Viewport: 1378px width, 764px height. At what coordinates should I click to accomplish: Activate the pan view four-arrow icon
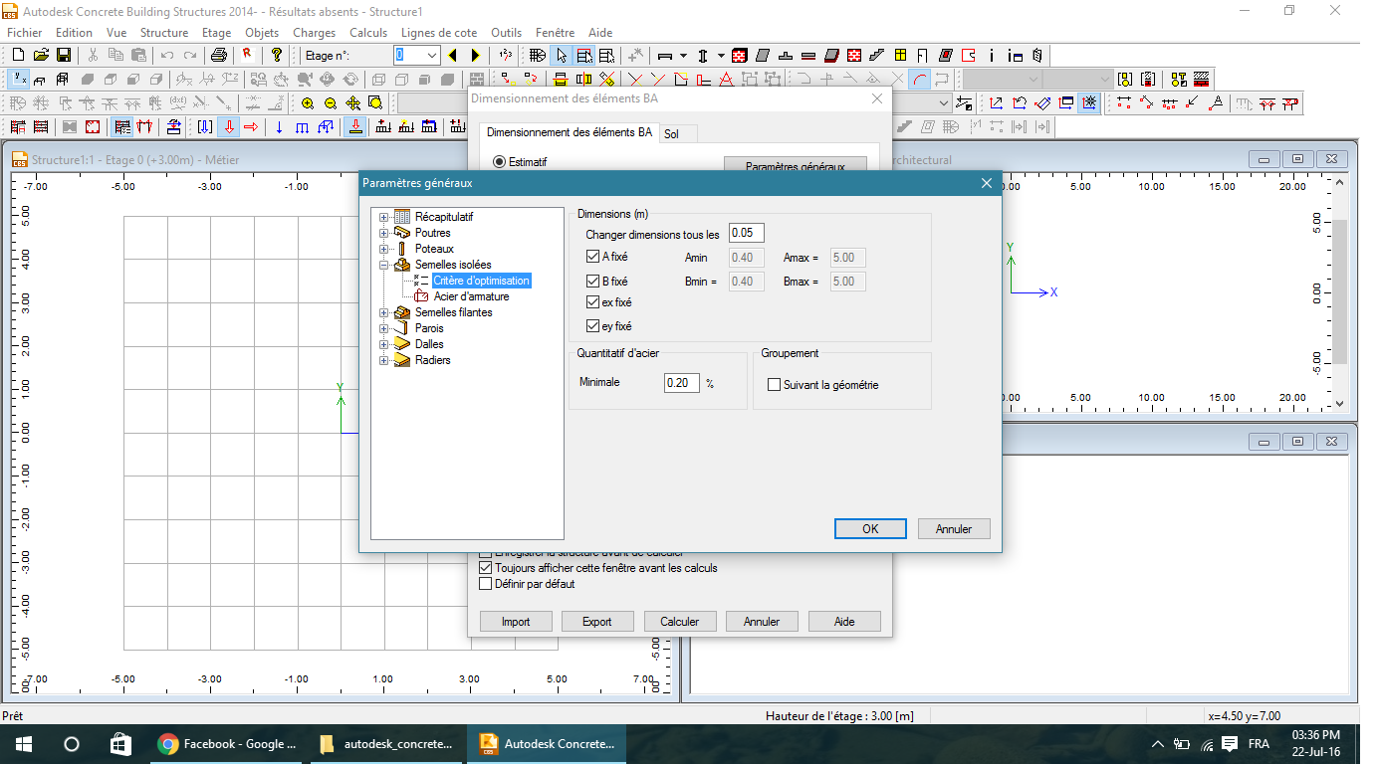352,102
